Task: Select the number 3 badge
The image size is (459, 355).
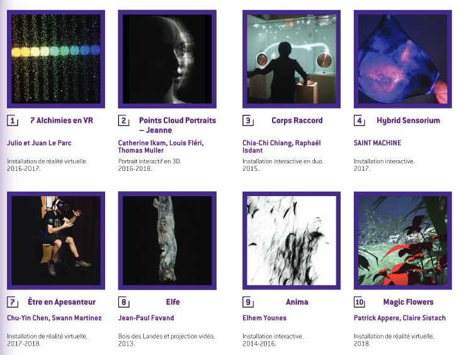Action: 248,120
